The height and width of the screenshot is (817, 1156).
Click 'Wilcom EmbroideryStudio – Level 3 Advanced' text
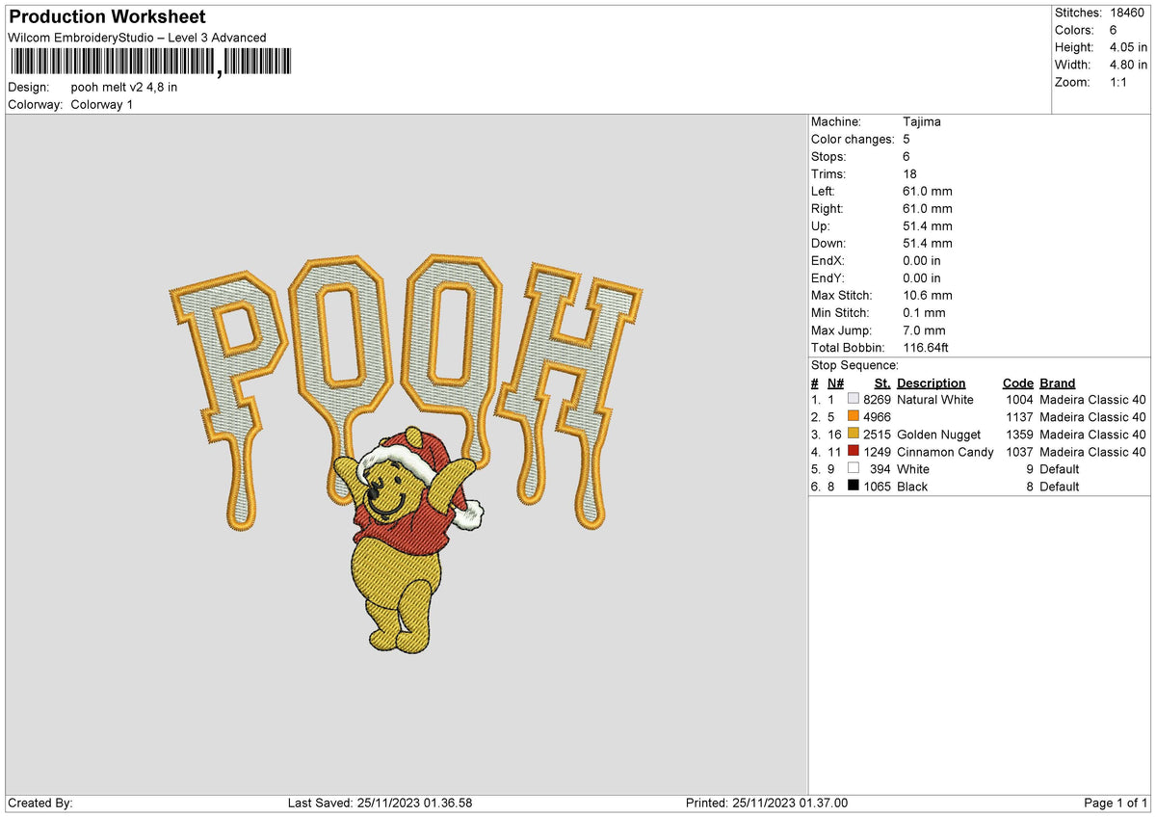(x=137, y=38)
